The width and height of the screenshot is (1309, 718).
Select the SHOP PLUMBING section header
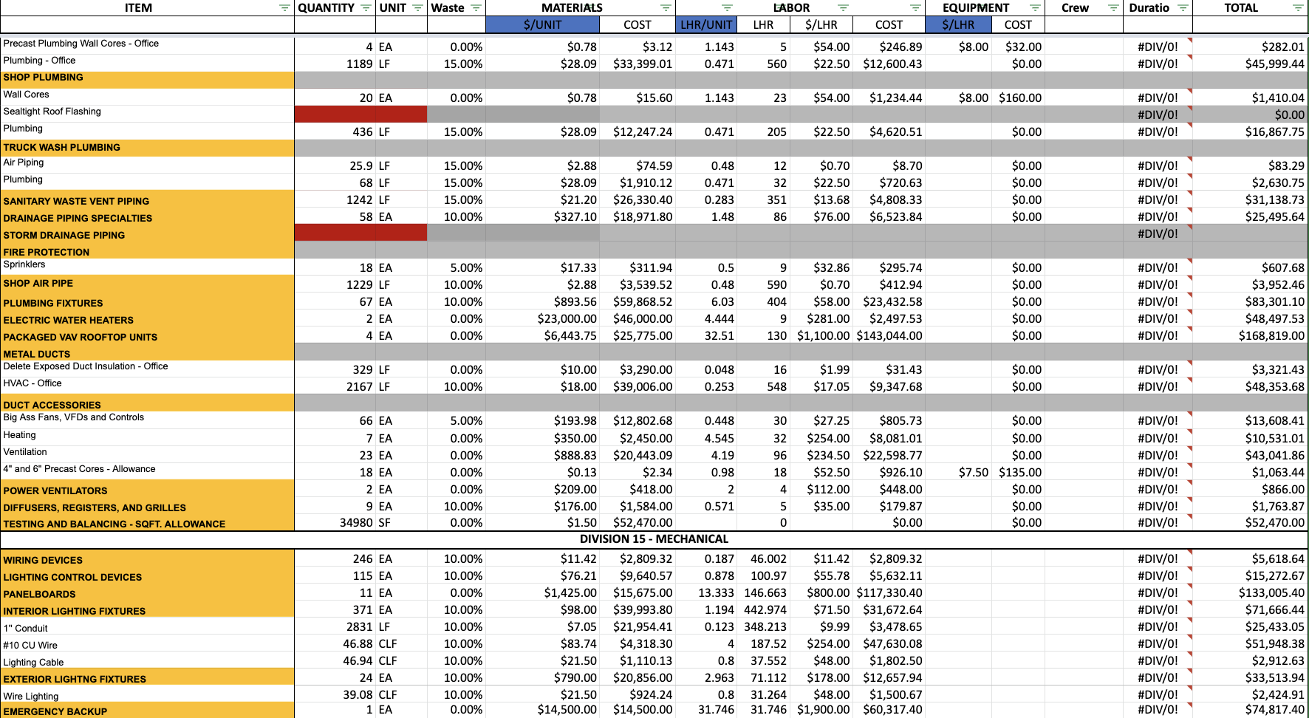coord(147,78)
